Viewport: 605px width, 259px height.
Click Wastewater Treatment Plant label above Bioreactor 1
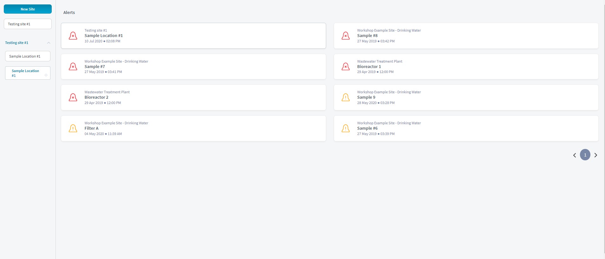coord(380,61)
